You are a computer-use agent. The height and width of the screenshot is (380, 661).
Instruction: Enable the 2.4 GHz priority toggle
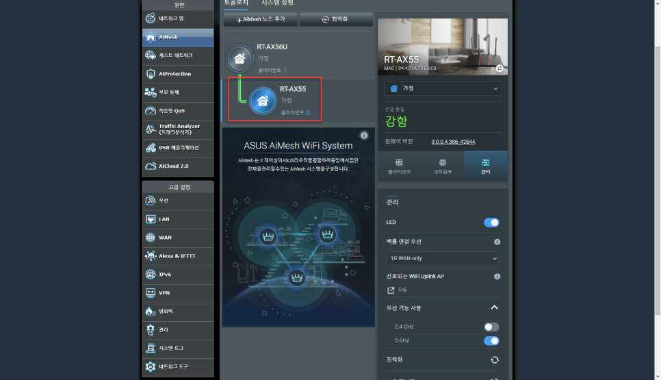click(491, 327)
